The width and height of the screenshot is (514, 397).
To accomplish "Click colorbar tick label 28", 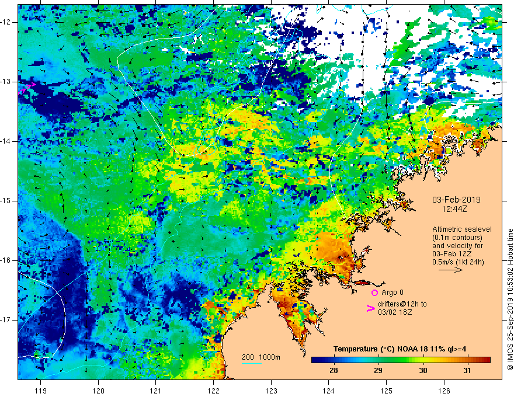I will click(x=334, y=371).
